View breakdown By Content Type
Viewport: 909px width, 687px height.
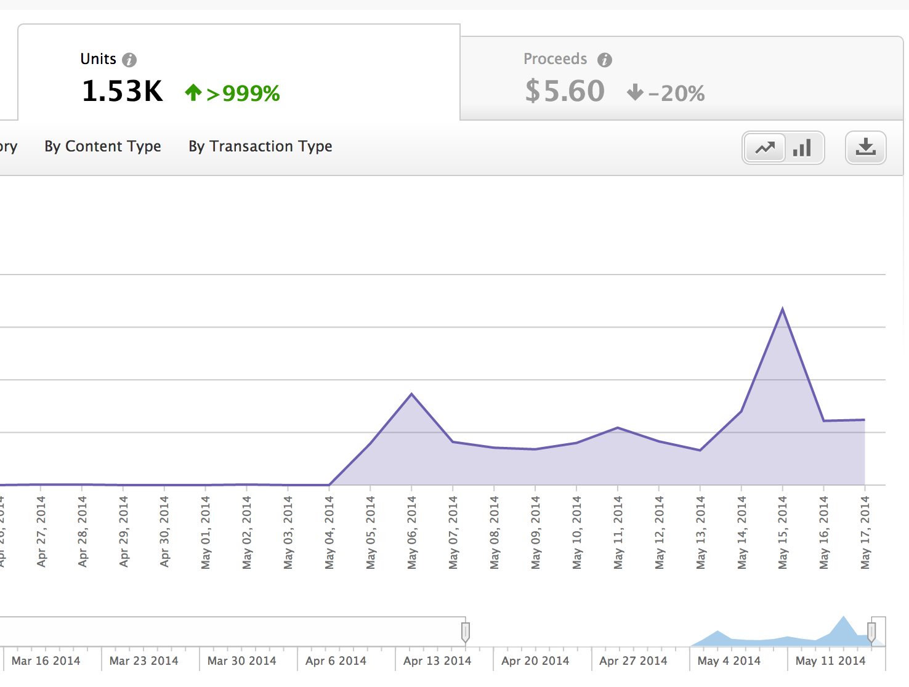[x=103, y=147]
